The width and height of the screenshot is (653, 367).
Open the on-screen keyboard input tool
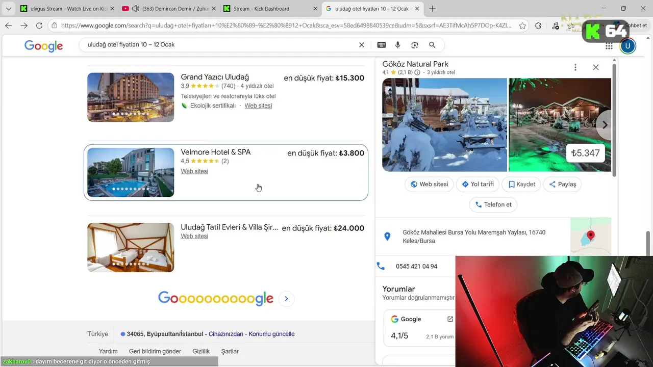pyautogui.click(x=382, y=45)
